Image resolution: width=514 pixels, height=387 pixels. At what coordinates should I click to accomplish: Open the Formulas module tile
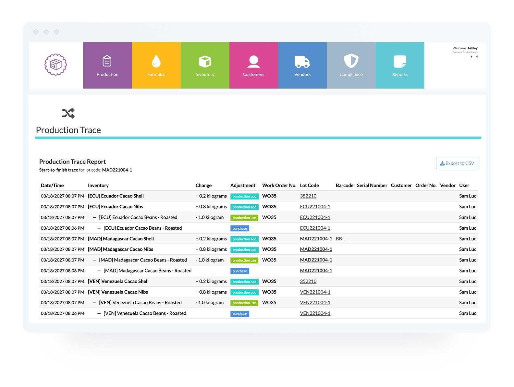click(156, 65)
